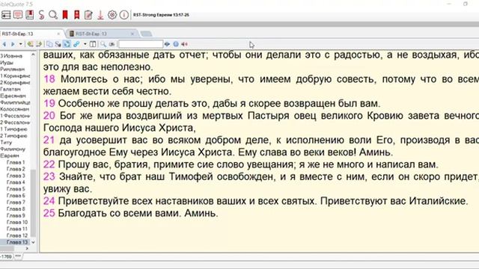
Task: Close the first RST-St tab
Action: point(58,34)
